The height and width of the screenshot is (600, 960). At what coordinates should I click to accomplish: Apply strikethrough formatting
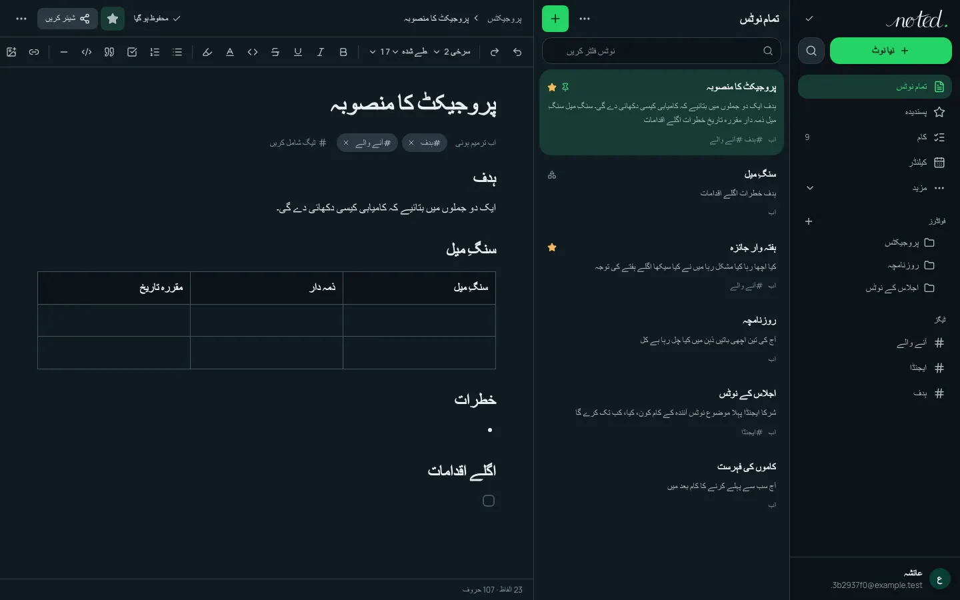(275, 52)
